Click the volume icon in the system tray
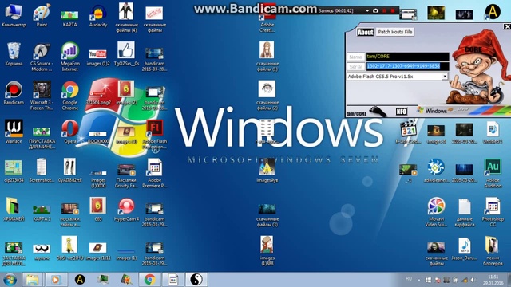Screen dimensions: 511x287 [x=473, y=280]
